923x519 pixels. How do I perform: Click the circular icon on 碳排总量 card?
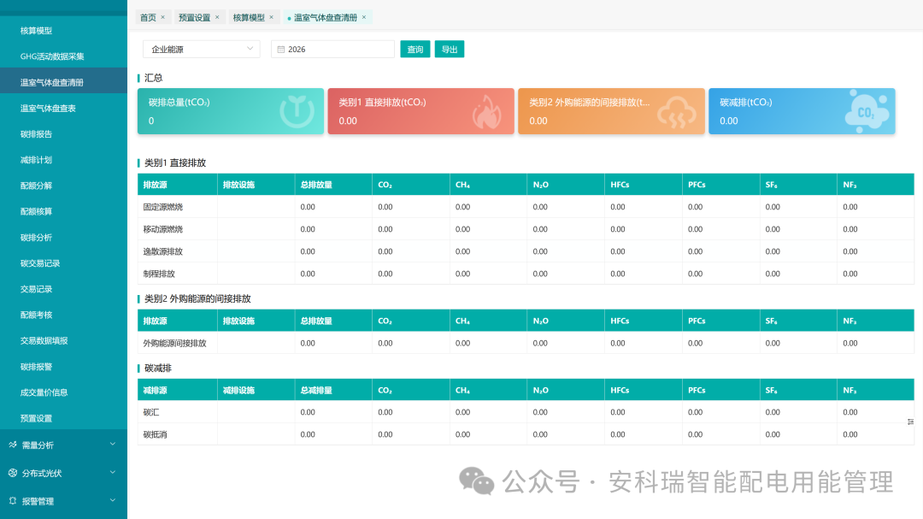click(297, 109)
